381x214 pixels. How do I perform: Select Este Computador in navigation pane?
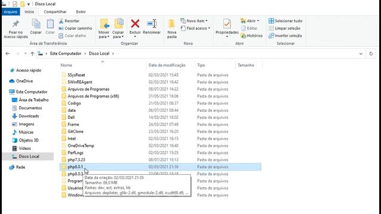[29, 92]
